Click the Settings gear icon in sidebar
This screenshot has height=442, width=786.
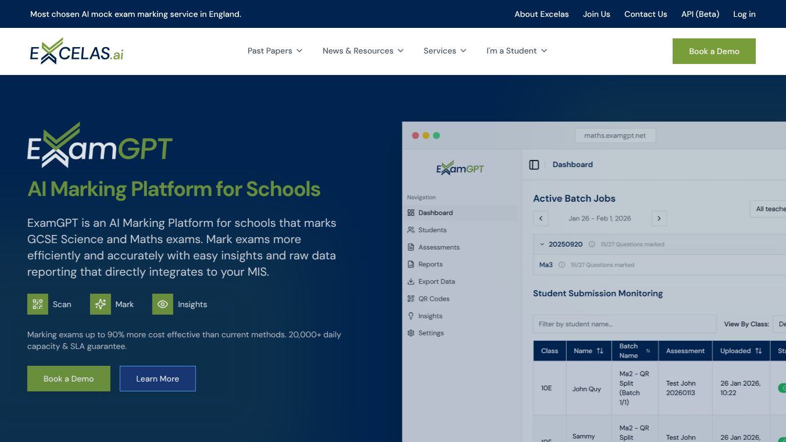tap(411, 333)
